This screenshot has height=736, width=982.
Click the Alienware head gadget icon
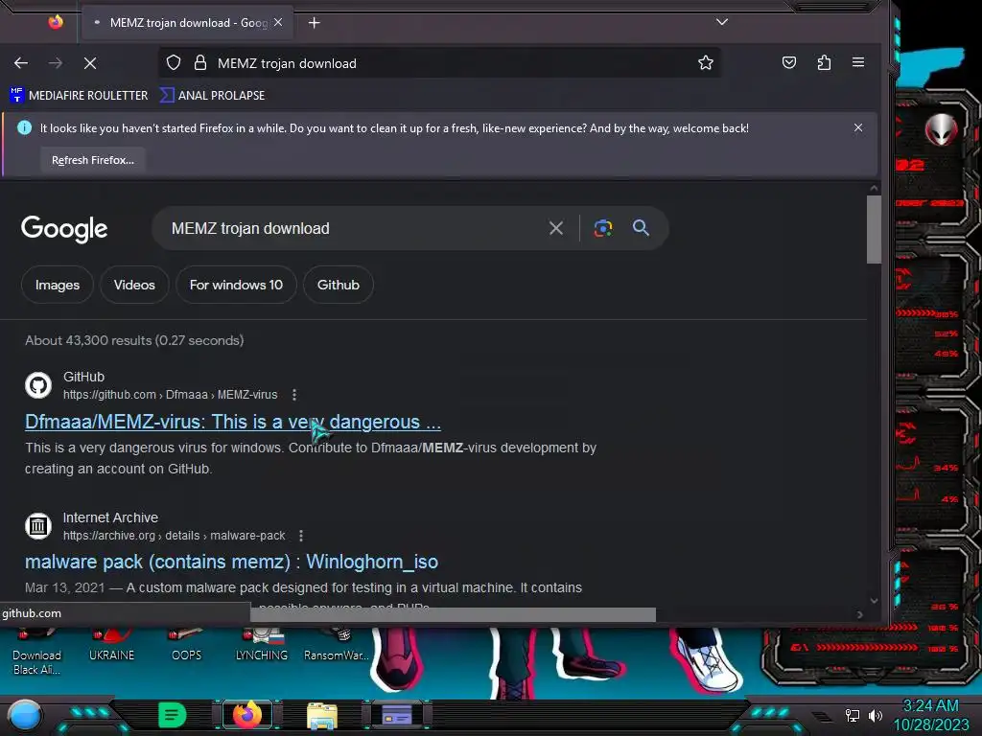(x=942, y=130)
